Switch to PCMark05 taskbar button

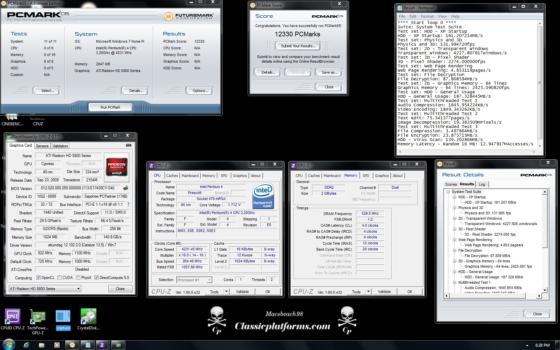(72, 345)
